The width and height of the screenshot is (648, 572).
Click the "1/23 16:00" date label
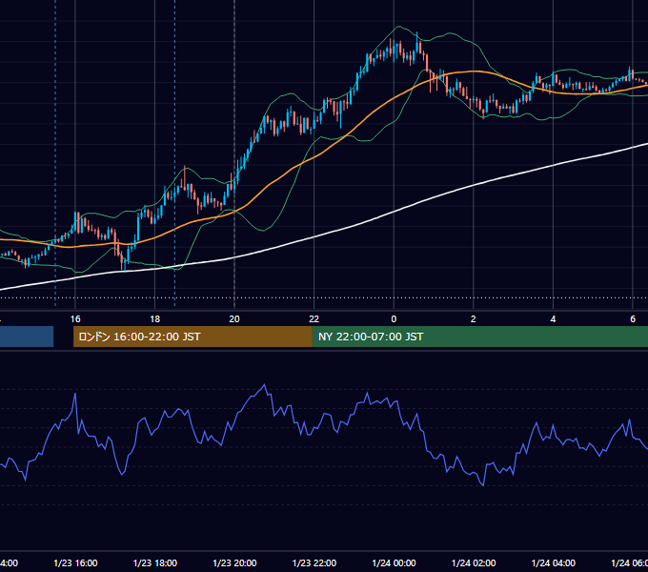75,562
